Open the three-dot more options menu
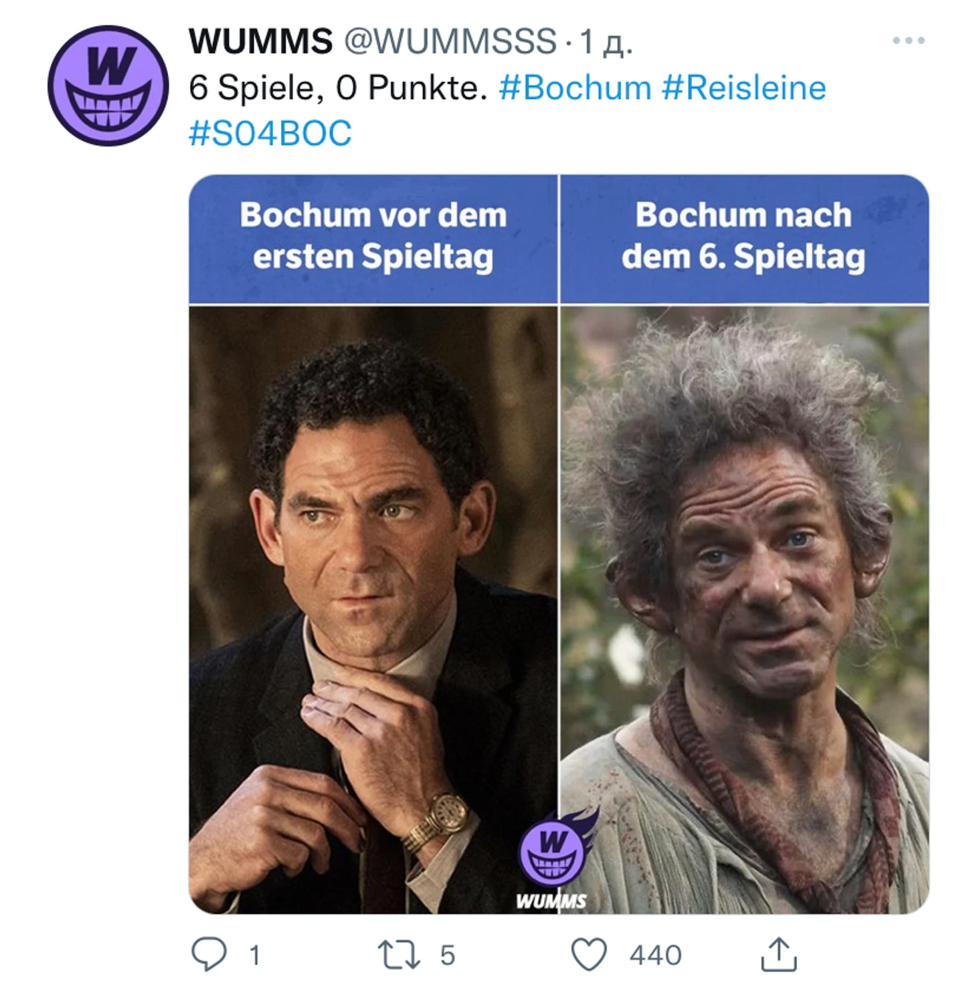The image size is (977, 999). click(908, 41)
